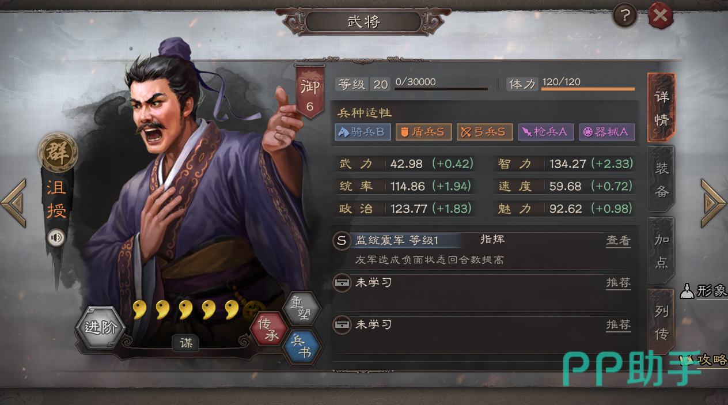Image resolution: width=728 pixels, height=405 pixels.
Task: Click 查看 for 监统震军 skill
Action: pyautogui.click(x=618, y=241)
